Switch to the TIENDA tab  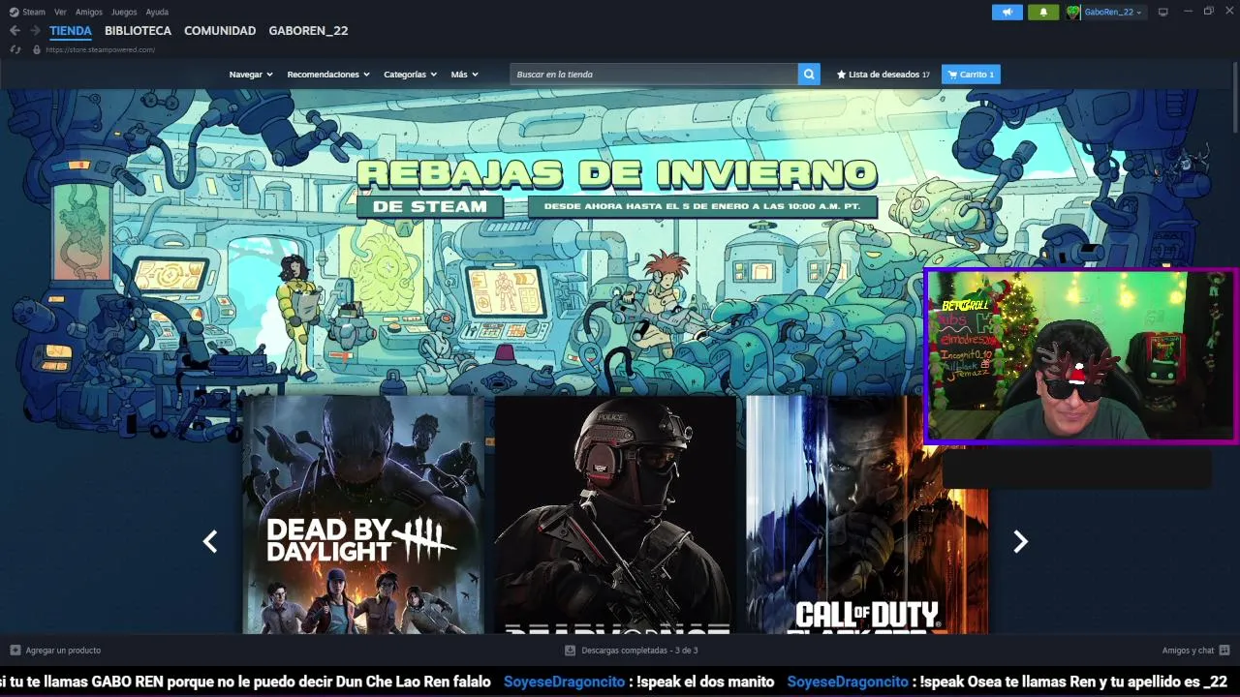(x=71, y=31)
